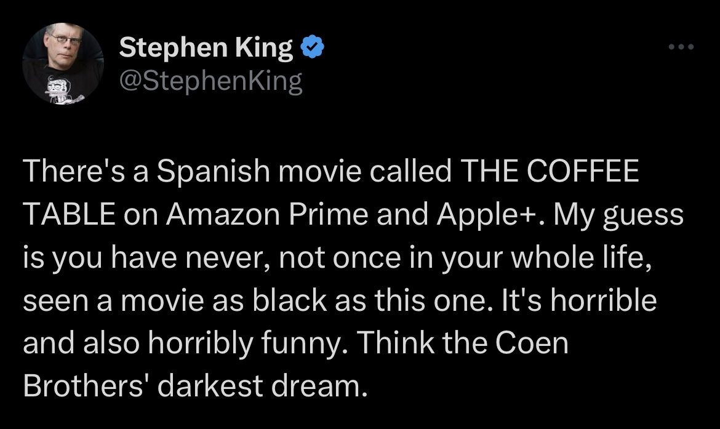Open the @StephenKing handle link
The width and height of the screenshot is (720, 429).
pyautogui.click(x=210, y=81)
